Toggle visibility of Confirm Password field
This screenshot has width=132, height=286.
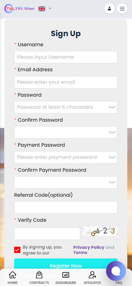(112, 132)
